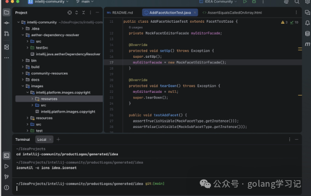This screenshot has width=311, height=196.
Task: Open Terminal panel options menu
Action: (x=290, y=140)
